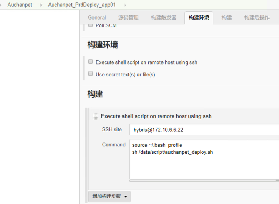Screen dimensions: 279x204
Task: Switch to the 构建后操作 tab
Action: pos(257,17)
